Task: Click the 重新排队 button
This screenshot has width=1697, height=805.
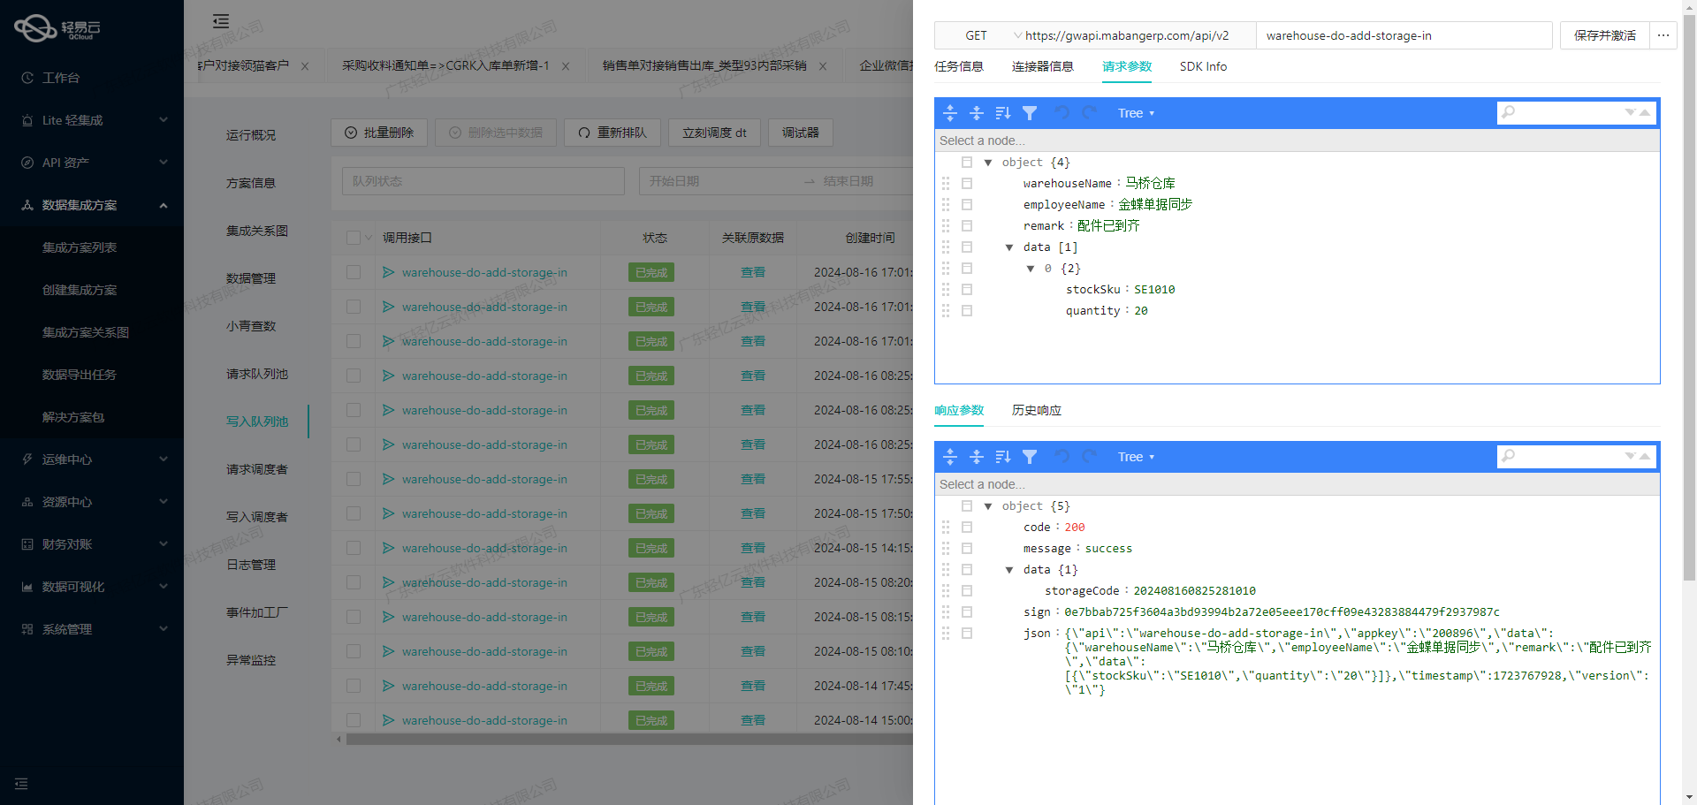Action: [x=613, y=133]
